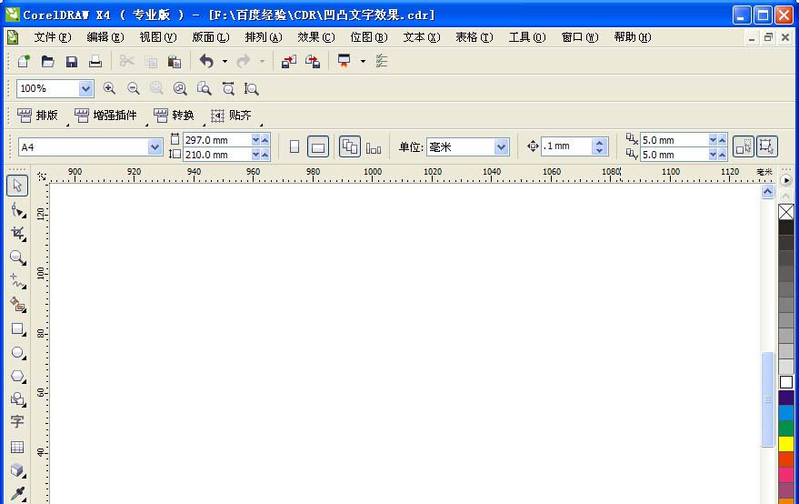Click the page width 297.0 mm field
Image resolution: width=799 pixels, height=504 pixels.
click(217, 140)
